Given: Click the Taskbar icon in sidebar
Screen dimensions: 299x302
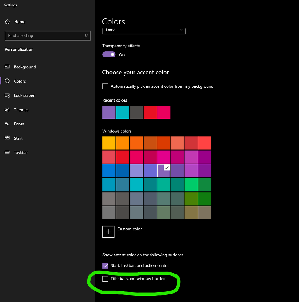Looking at the screenshot, I should 8,152.
